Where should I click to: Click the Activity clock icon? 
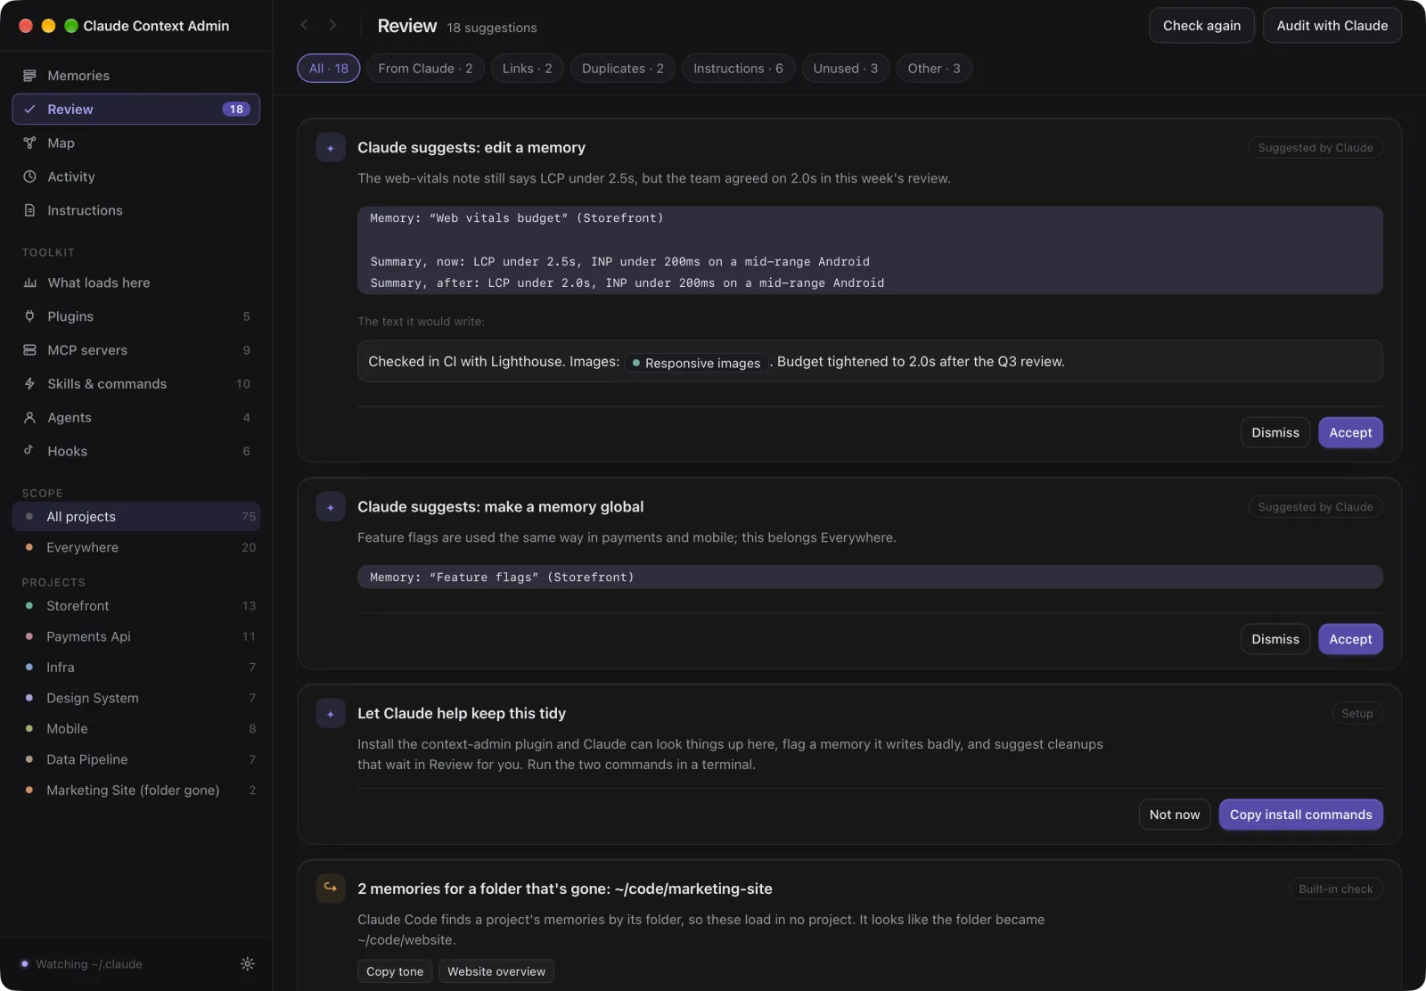29,176
